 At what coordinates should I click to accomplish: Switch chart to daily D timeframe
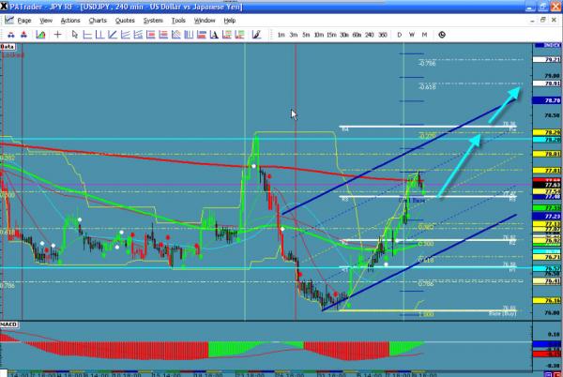pyautogui.click(x=400, y=35)
